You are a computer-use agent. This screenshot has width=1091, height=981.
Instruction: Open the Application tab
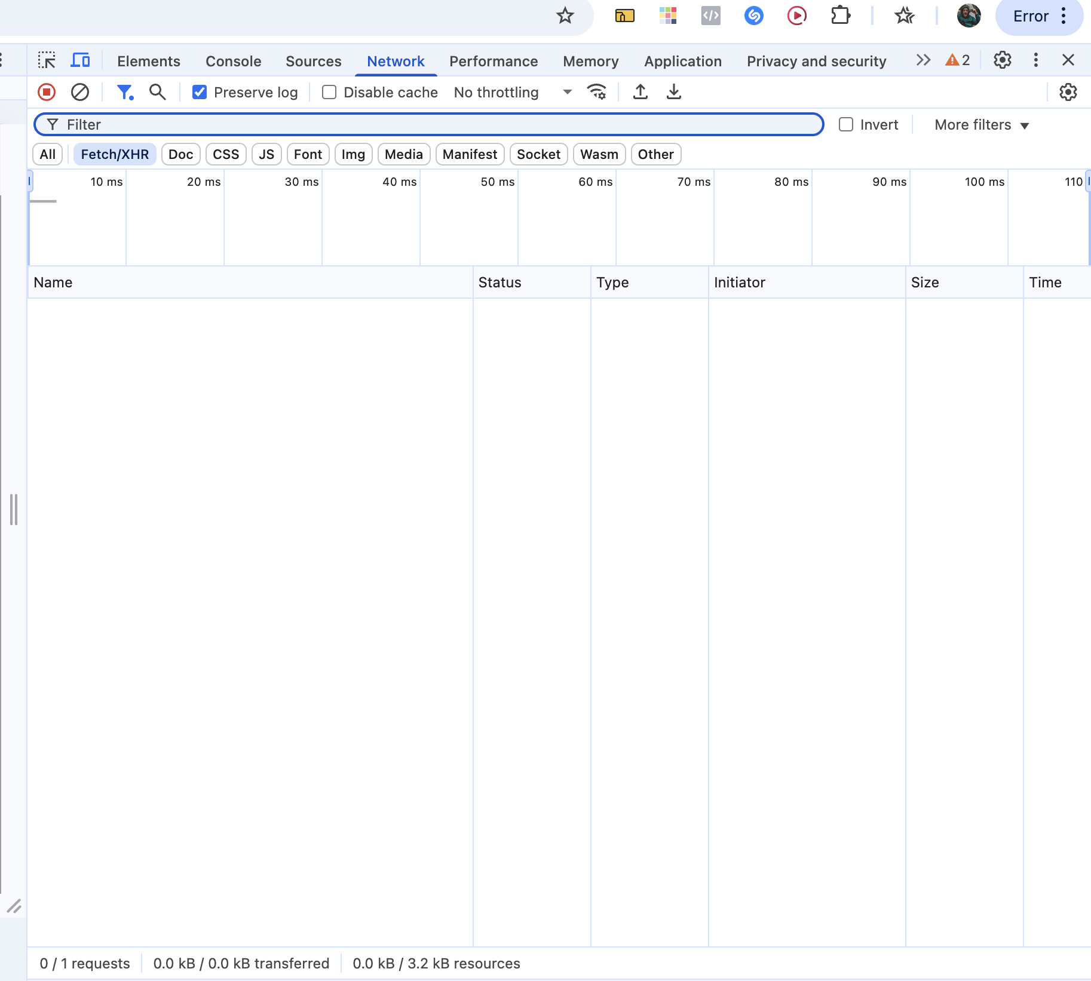(x=682, y=61)
